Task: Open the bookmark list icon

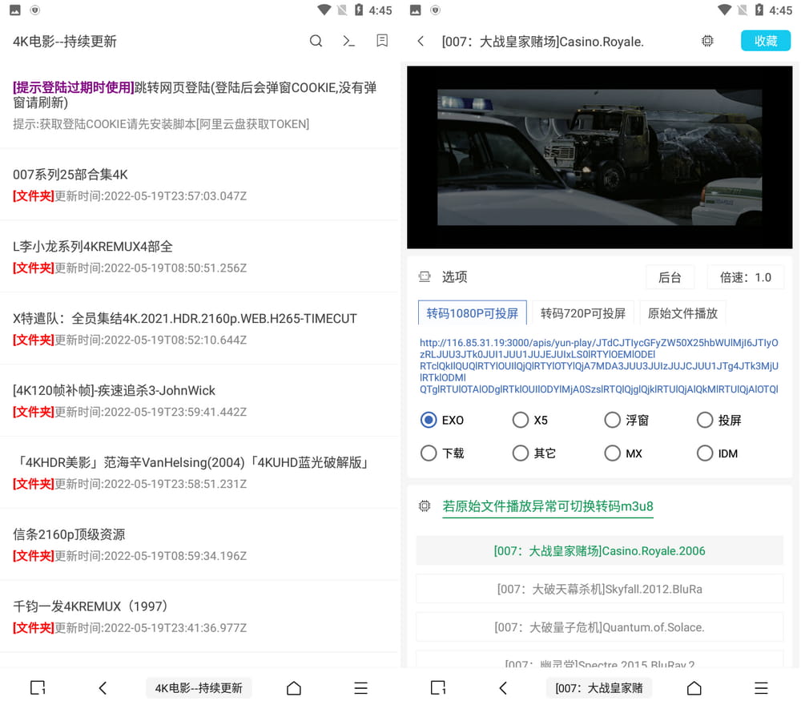Action: [x=382, y=41]
